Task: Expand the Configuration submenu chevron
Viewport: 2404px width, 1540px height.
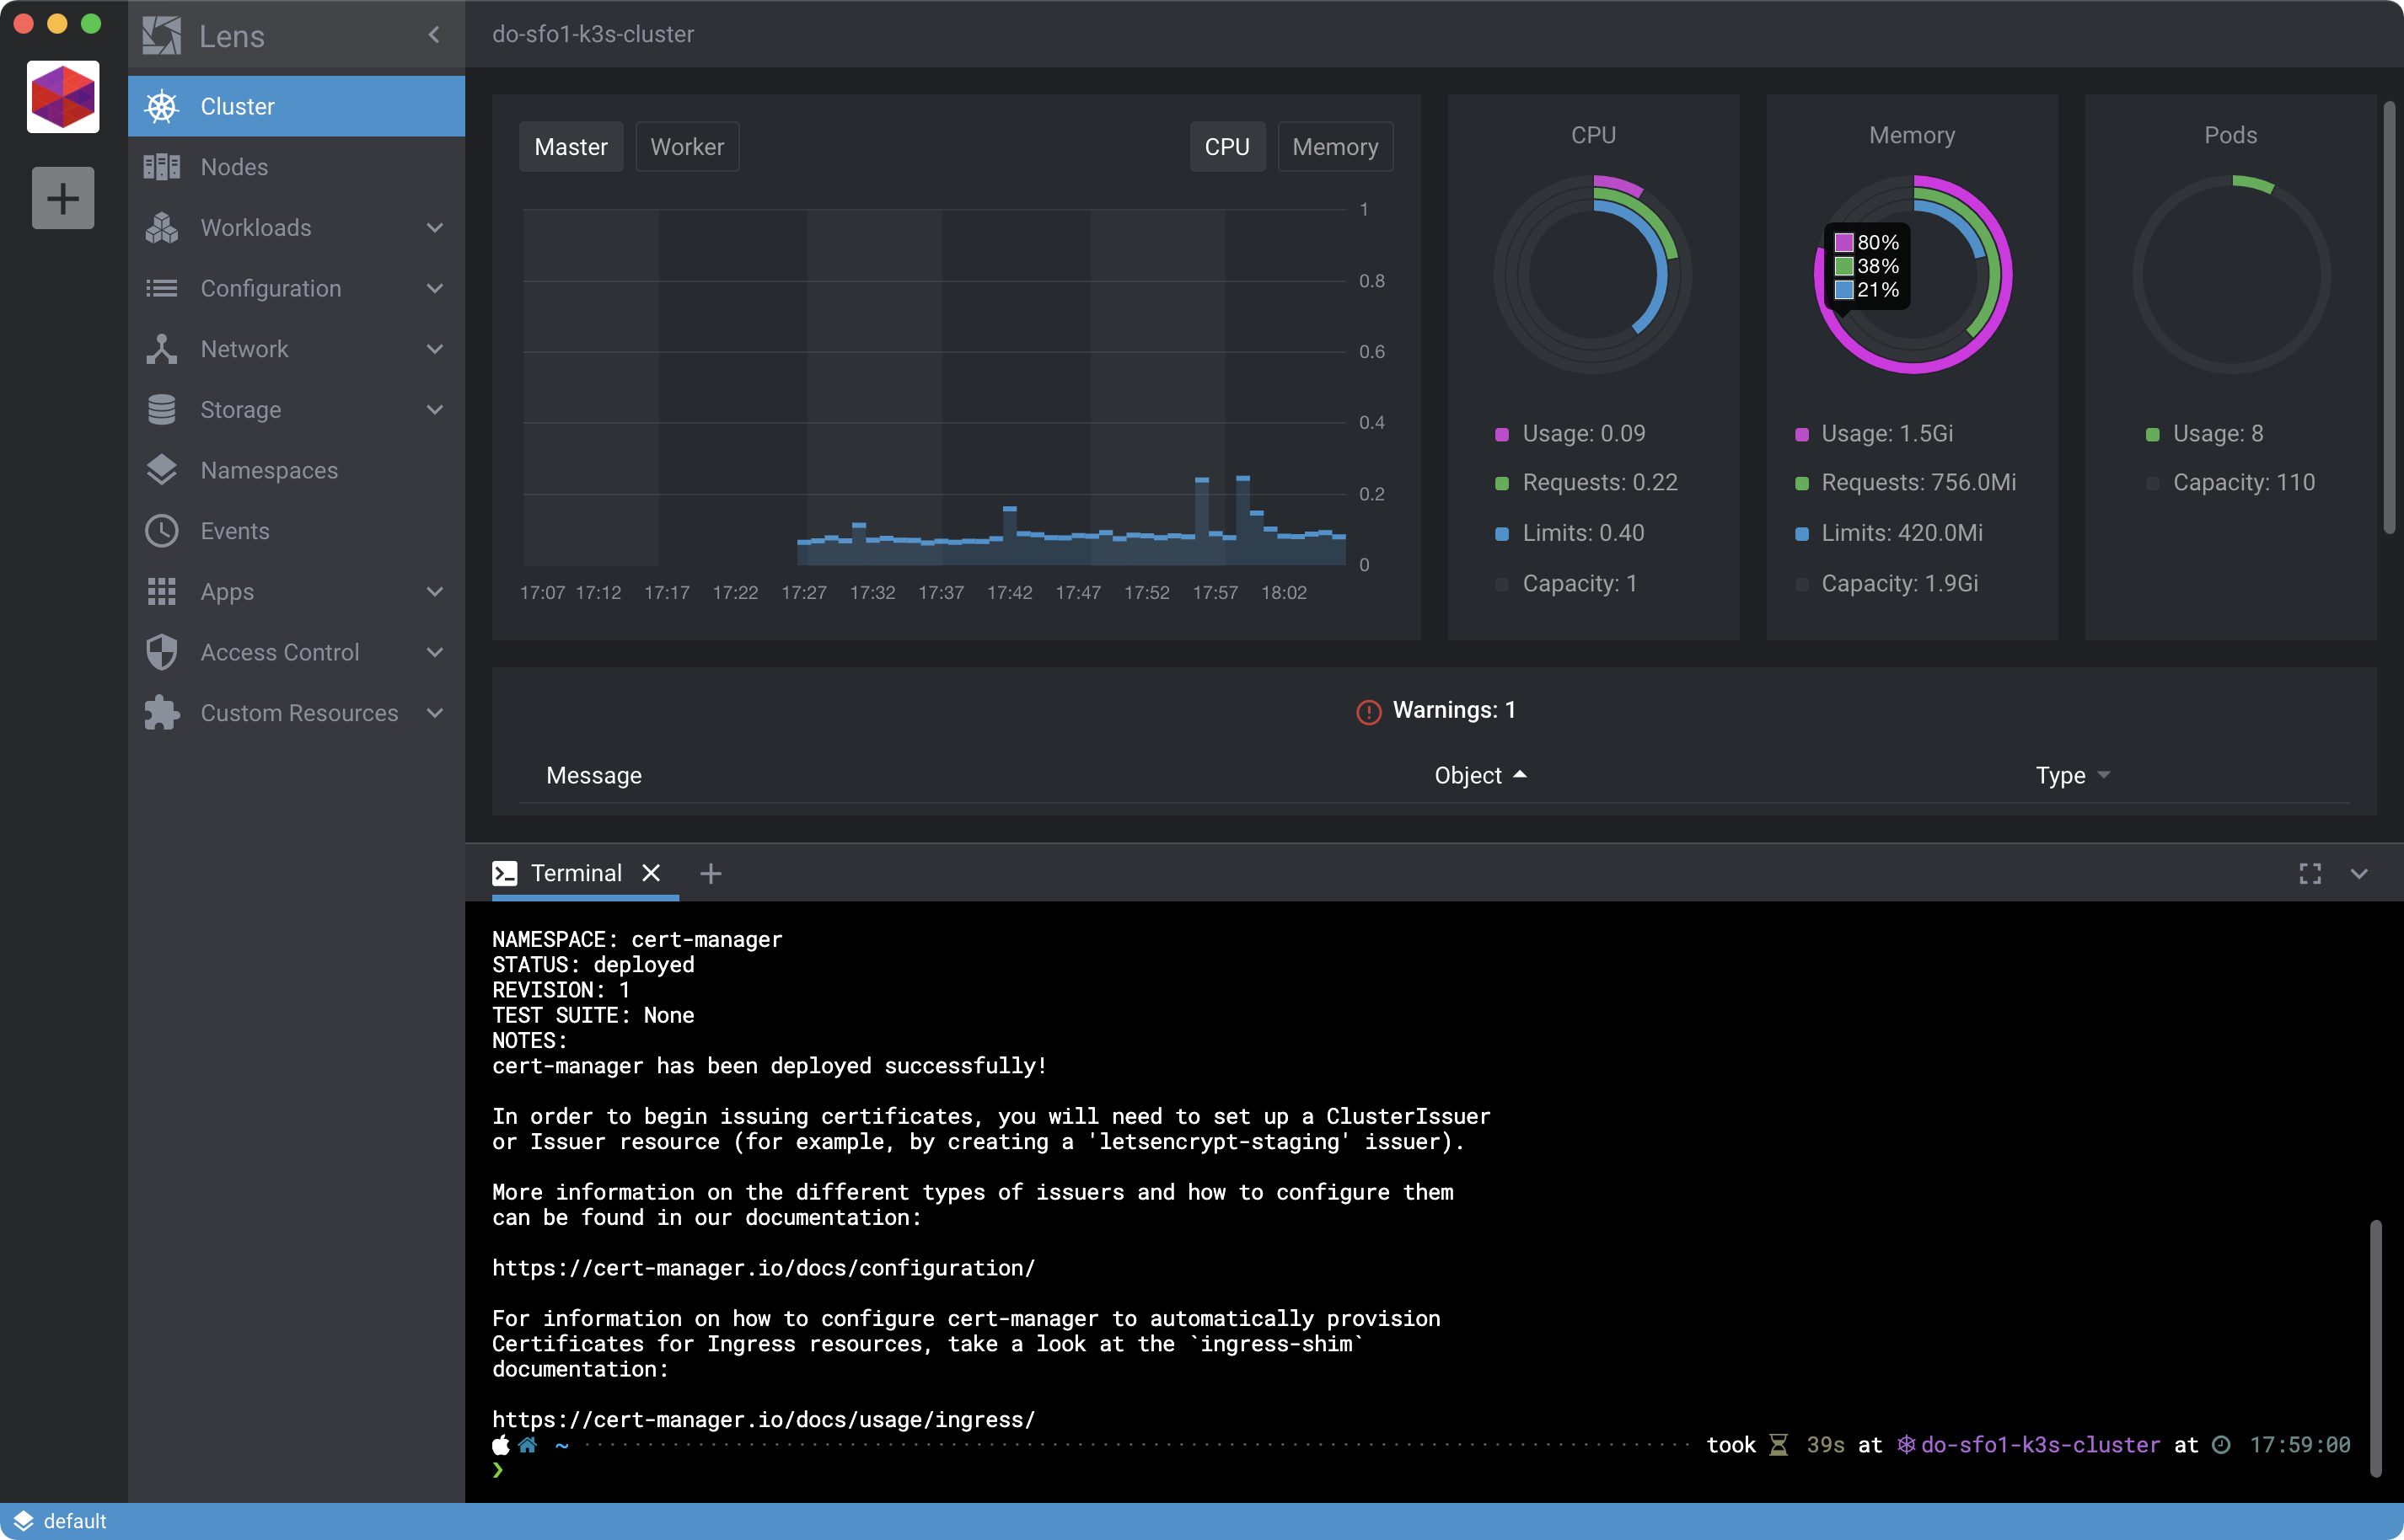Action: [x=434, y=288]
